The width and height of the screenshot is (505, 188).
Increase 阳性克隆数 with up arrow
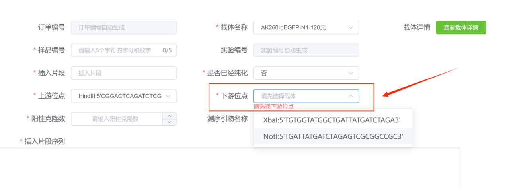pos(170,116)
